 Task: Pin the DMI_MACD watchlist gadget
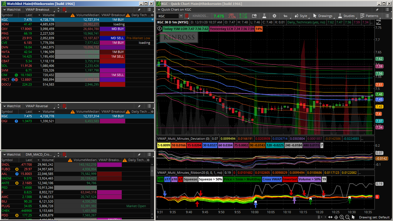[x=139, y=154]
